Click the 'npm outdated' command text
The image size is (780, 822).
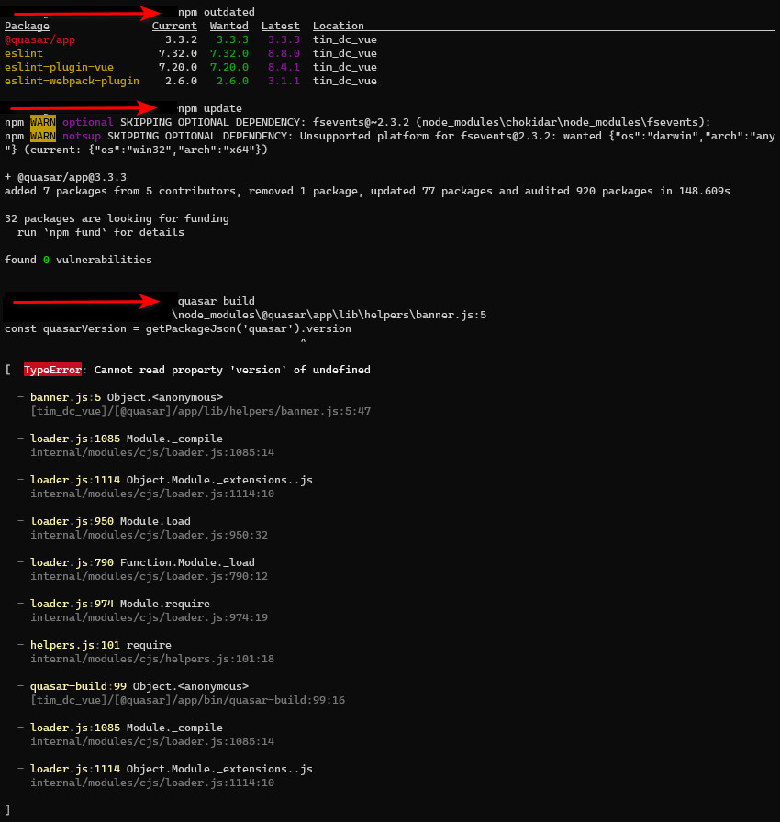point(217,12)
